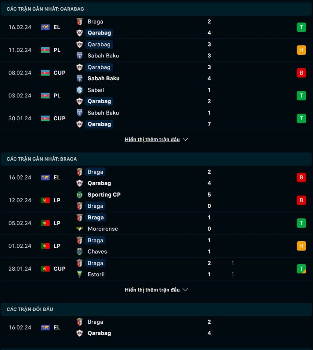This screenshot has height=350, width=313.
Task: Click the Moreirense club logo
Action: pyautogui.click(x=80, y=229)
